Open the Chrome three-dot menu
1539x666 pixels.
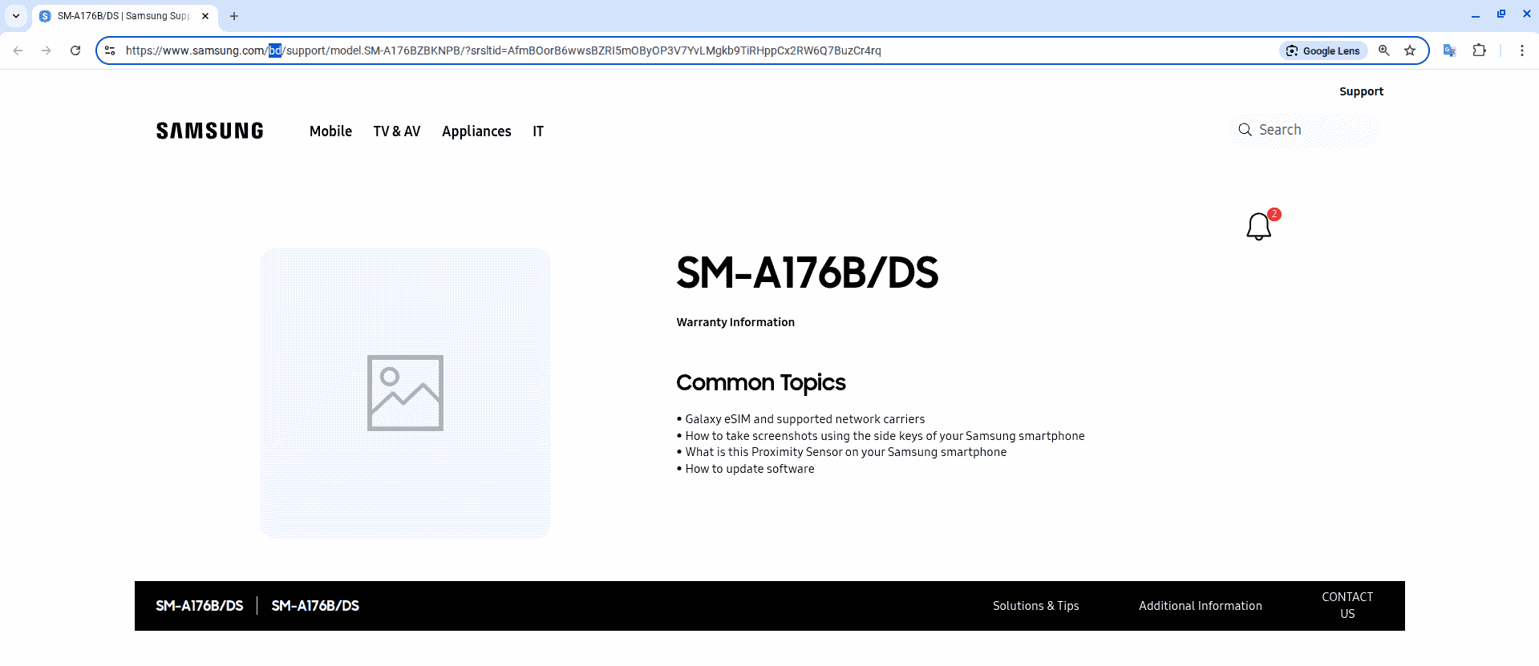[x=1521, y=50]
